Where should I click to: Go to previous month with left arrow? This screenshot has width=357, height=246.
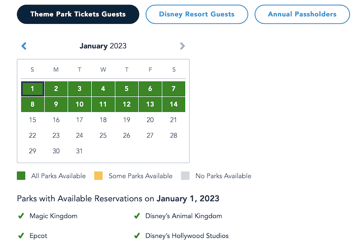24,46
